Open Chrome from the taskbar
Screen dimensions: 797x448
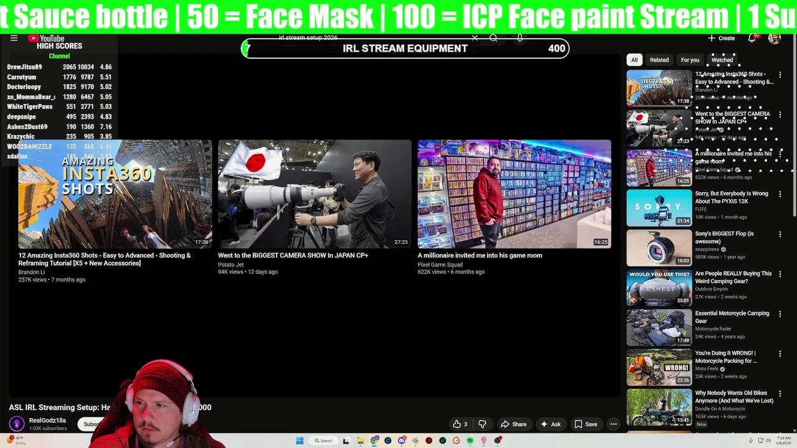point(374,441)
